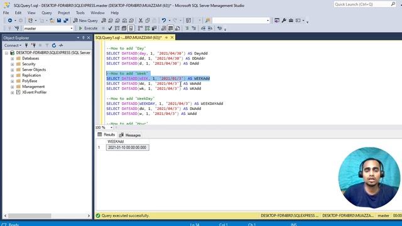Switch to the Results tab
Image resolution: width=402 pixels, height=226 pixels.
[106, 135]
